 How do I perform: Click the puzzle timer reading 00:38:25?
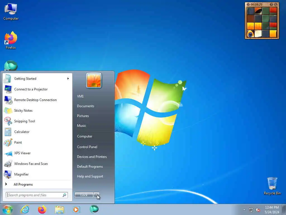[x=256, y=4]
